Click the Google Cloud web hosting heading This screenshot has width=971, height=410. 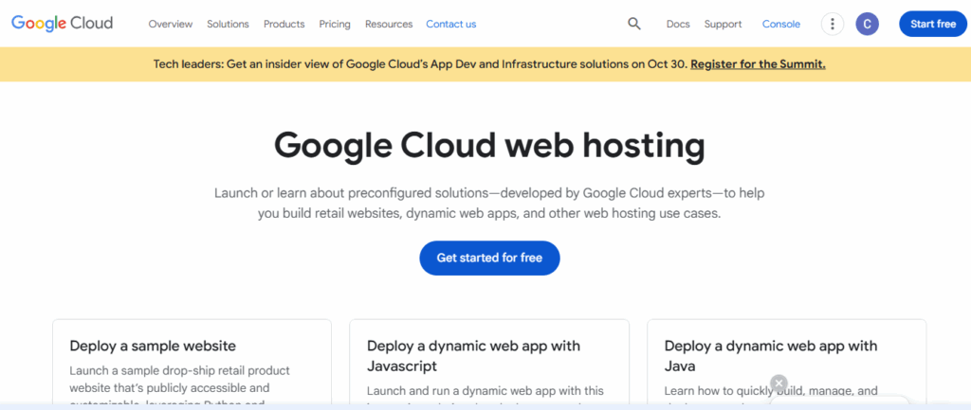[x=489, y=145]
